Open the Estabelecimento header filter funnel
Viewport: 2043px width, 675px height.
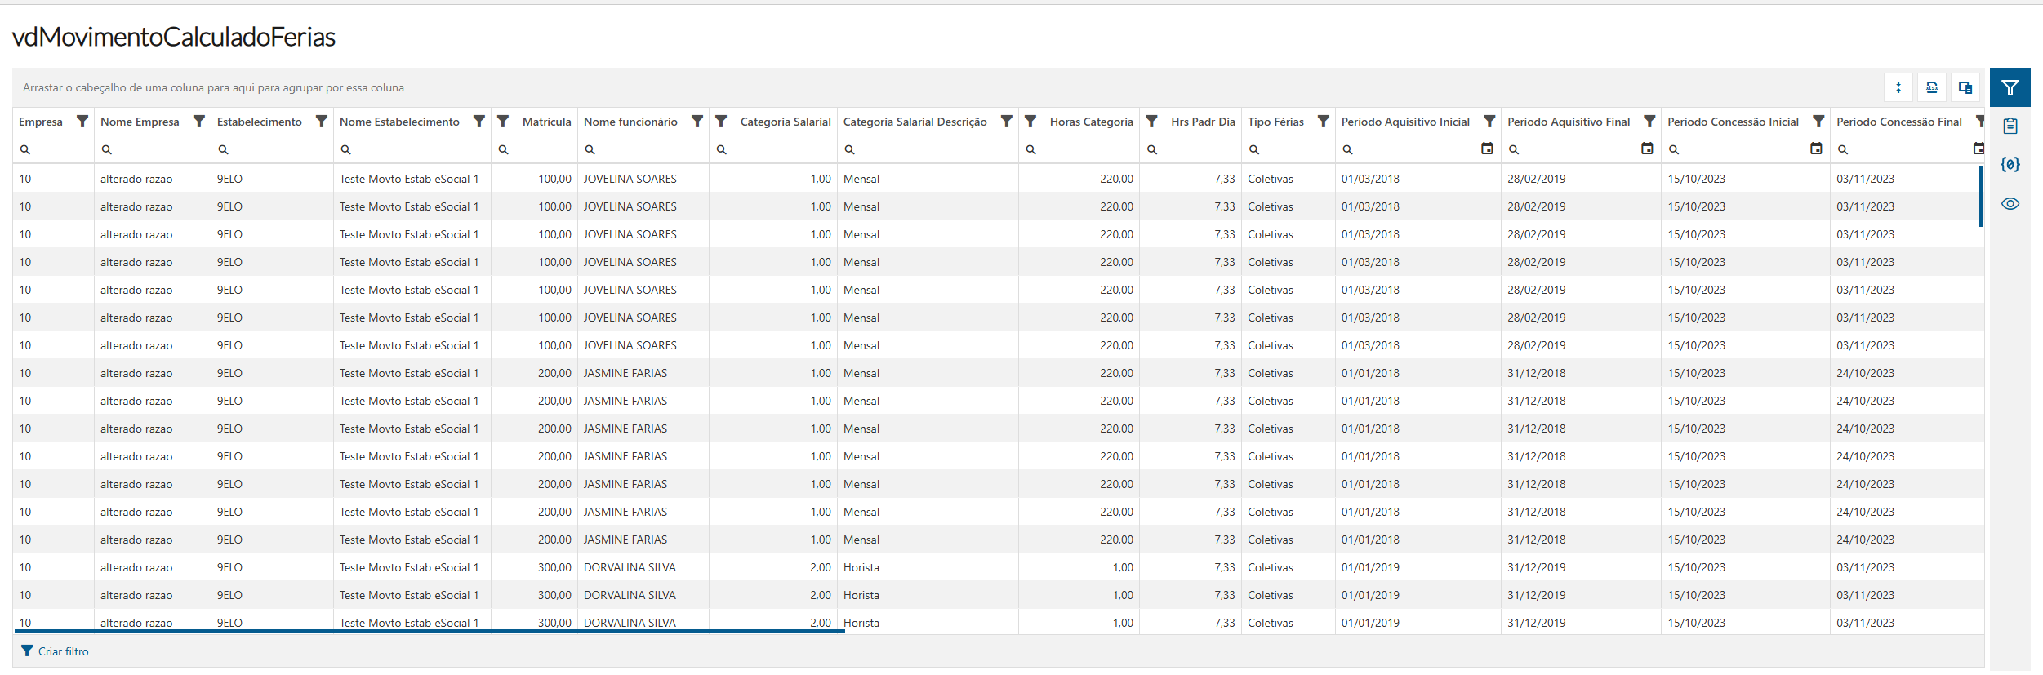(322, 121)
